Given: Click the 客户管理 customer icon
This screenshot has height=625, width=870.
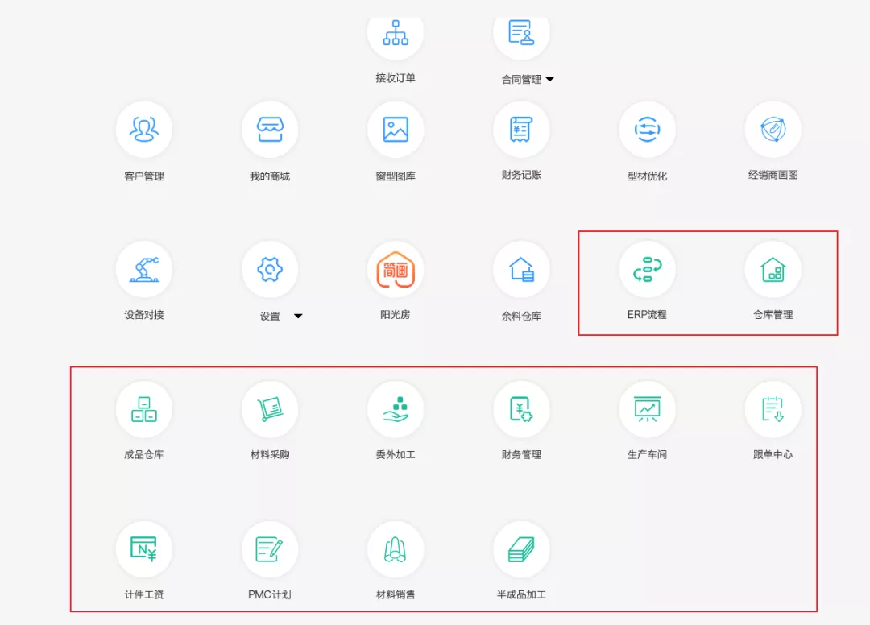Looking at the screenshot, I should click(144, 130).
